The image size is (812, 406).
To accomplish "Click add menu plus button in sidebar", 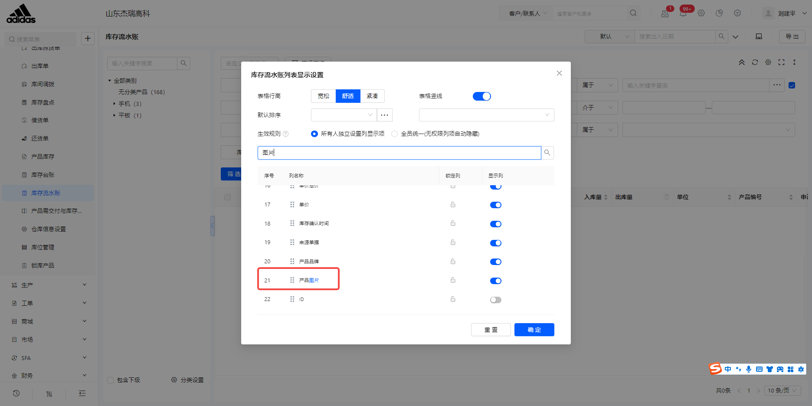I will pyautogui.click(x=88, y=39).
